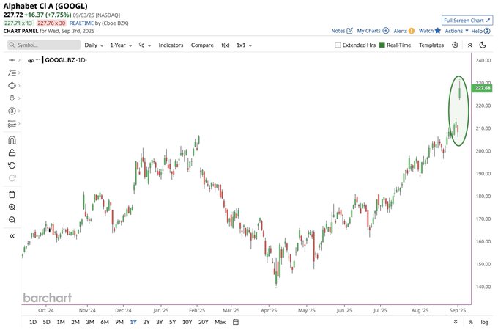498x330 pixels.
Task: Open the Daily frequency dropdown
Action: 94,45
